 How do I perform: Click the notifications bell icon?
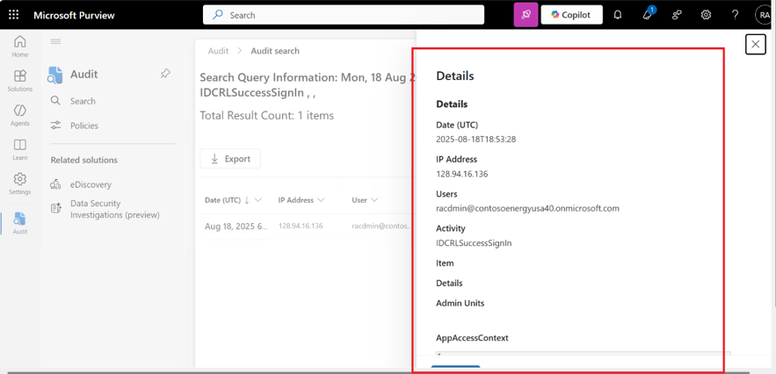click(618, 15)
